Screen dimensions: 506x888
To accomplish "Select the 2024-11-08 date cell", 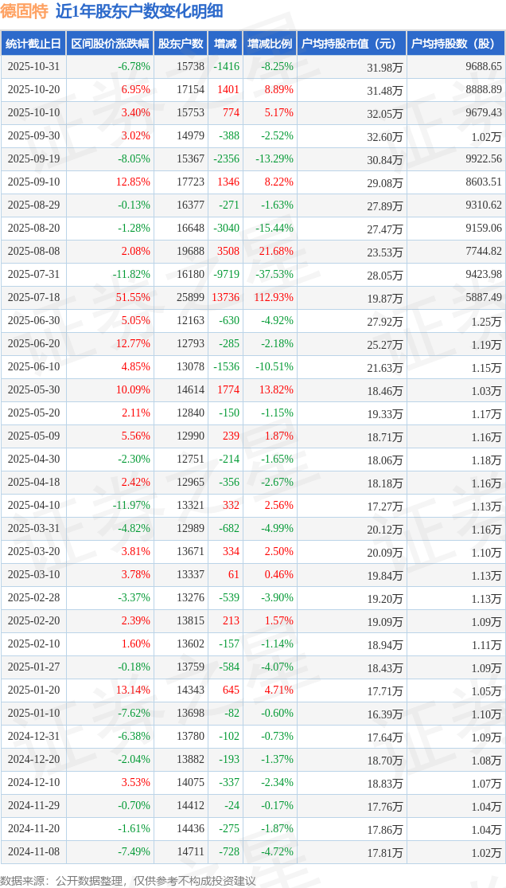I will 33,852.
